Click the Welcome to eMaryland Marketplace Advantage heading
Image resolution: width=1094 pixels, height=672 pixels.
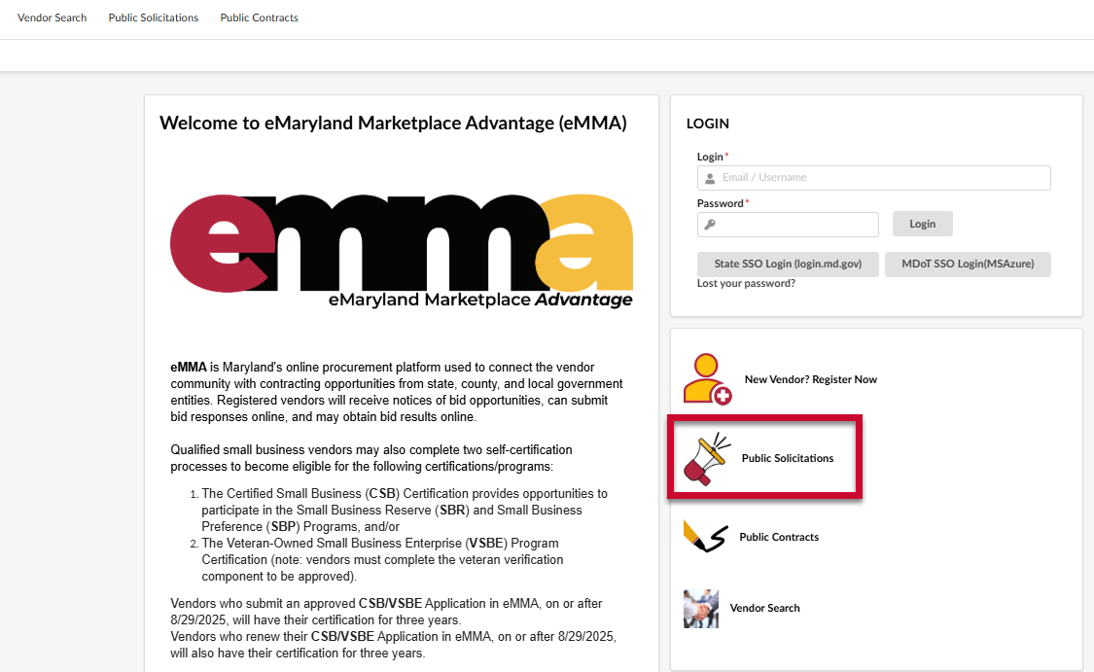(394, 124)
